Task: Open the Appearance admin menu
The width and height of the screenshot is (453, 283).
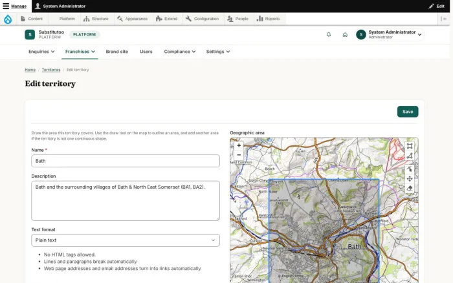Action: (x=133, y=19)
